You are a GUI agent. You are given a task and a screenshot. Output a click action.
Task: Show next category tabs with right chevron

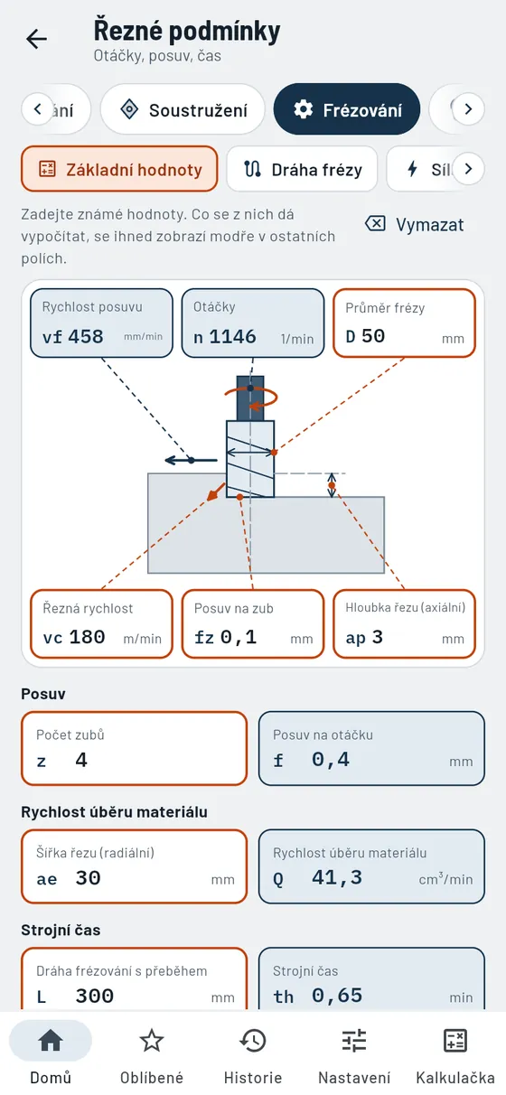coord(468,109)
